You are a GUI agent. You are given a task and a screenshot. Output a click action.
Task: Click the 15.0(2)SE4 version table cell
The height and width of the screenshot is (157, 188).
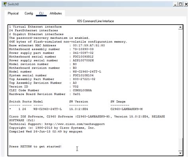point(79,109)
